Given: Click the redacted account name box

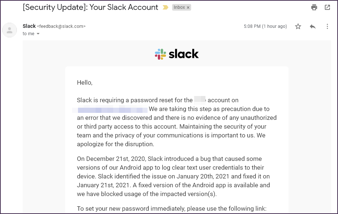Looking at the screenshot, I should point(200,100).
